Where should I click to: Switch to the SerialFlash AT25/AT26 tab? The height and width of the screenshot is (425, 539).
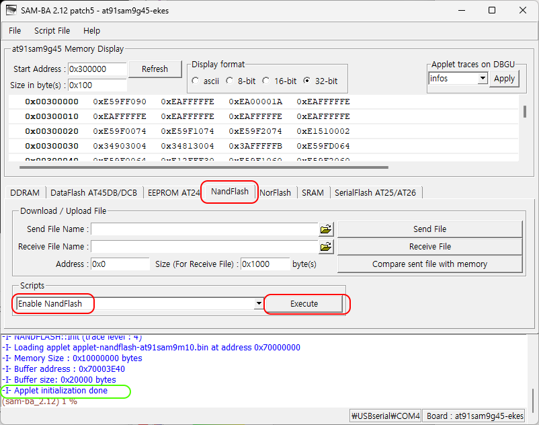[x=375, y=192]
